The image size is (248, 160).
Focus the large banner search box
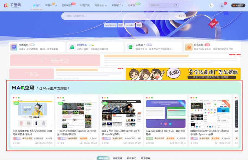click(x=123, y=16)
